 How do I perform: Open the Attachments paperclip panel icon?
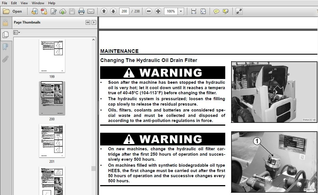pyautogui.click(x=5, y=59)
